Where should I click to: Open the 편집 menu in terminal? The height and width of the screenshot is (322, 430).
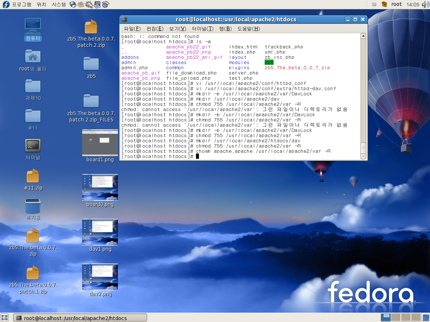click(x=155, y=29)
